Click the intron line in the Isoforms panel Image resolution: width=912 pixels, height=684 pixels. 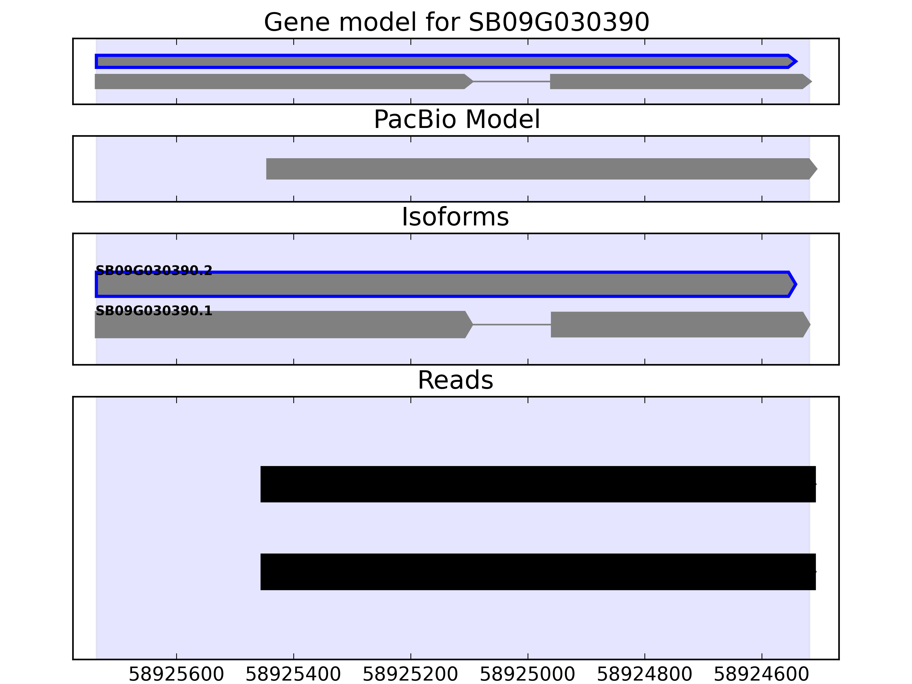click(x=512, y=325)
